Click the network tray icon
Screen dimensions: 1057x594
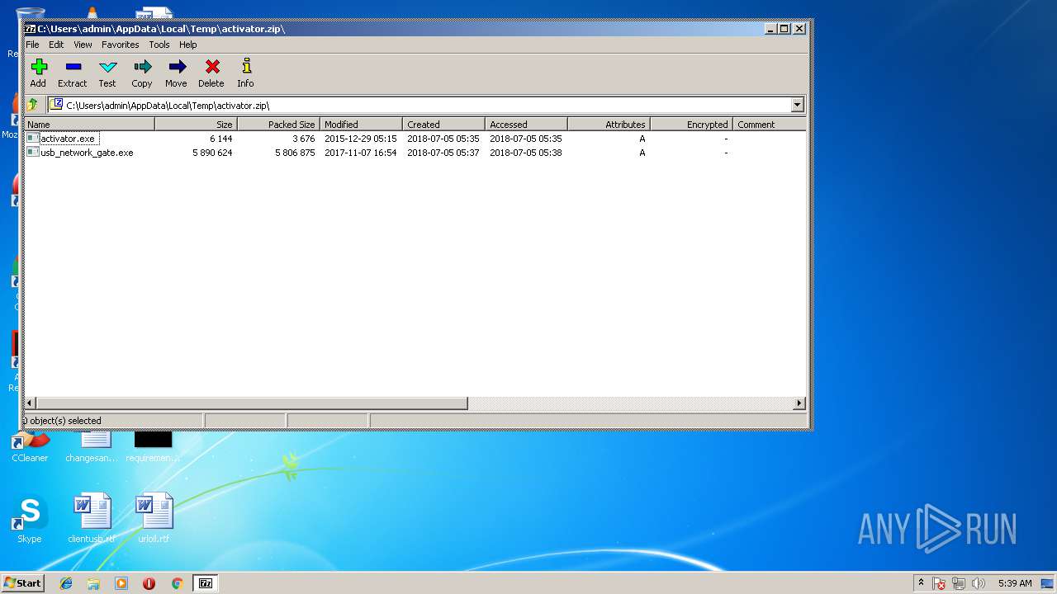coord(959,583)
